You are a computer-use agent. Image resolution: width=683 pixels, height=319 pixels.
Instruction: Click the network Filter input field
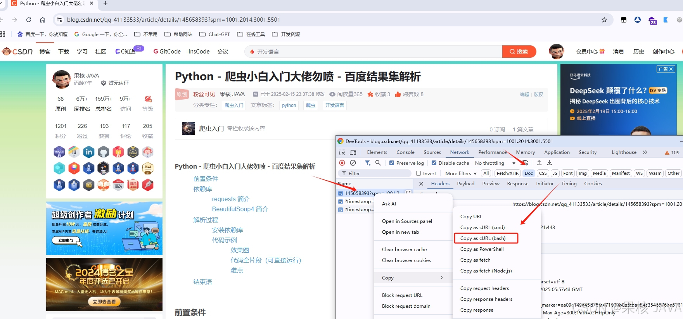coord(375,173)
